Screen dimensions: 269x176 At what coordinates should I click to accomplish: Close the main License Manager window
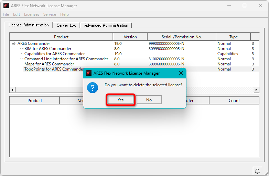[260, 5]
